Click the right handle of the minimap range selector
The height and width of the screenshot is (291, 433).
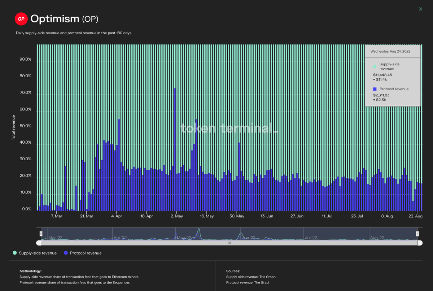click(417, 234)
